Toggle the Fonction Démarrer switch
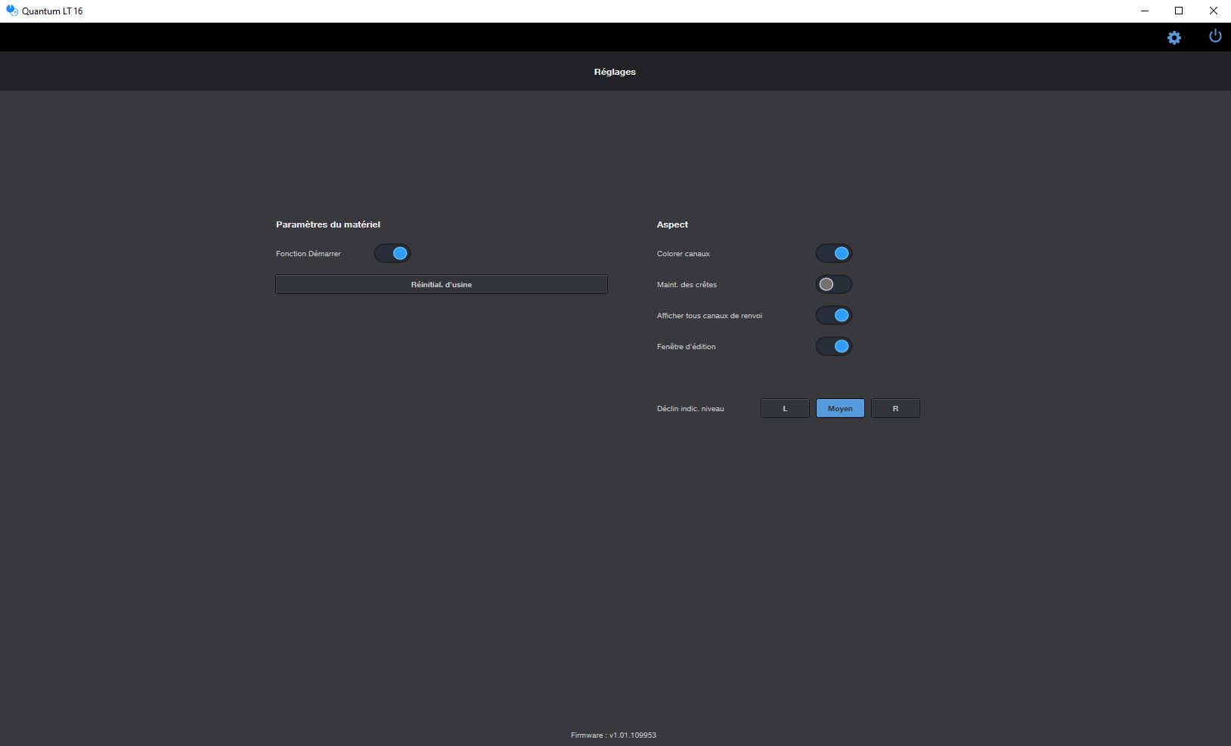This screenshot has height=746, width=1231. tap(392, 253)
